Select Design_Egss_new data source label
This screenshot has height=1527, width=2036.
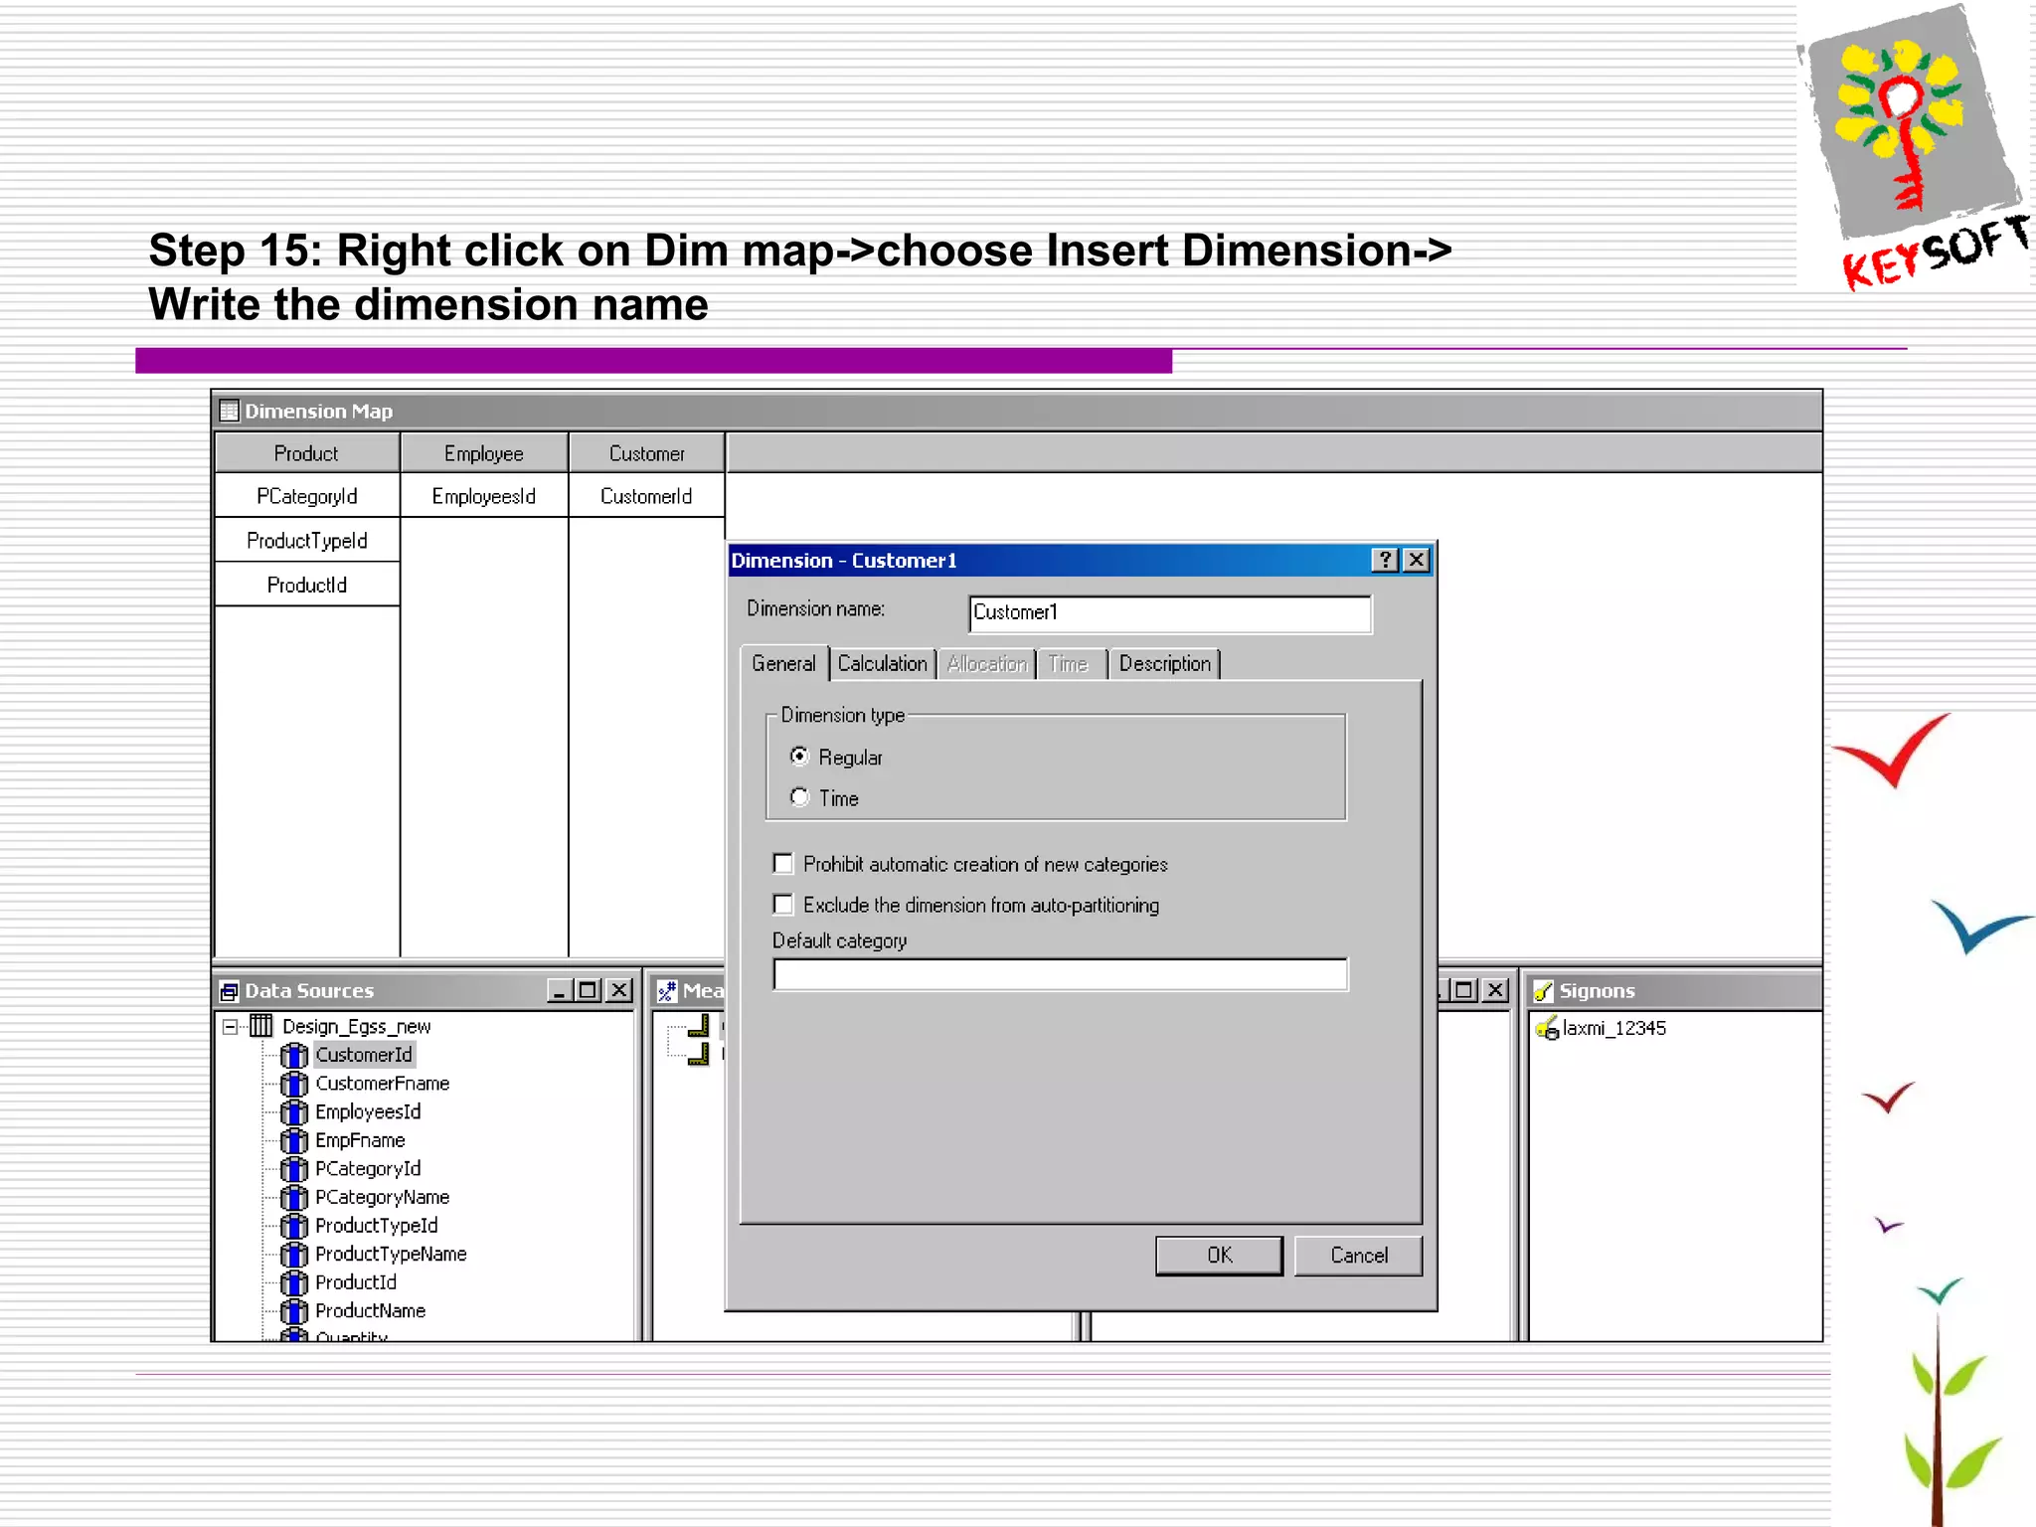(356, 1026)
